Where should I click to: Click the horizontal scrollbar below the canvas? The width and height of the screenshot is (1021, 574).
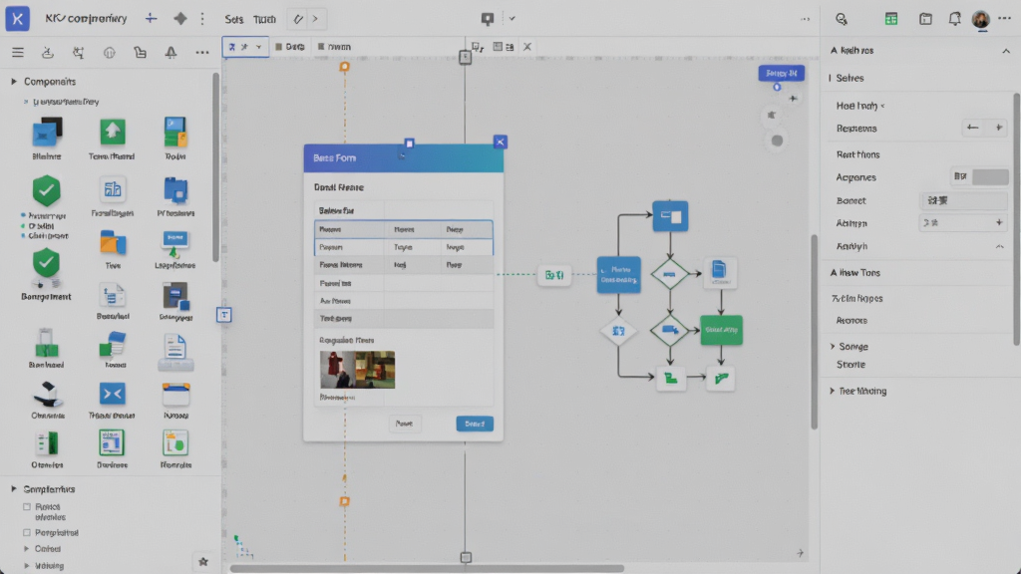tap(427, 568)
